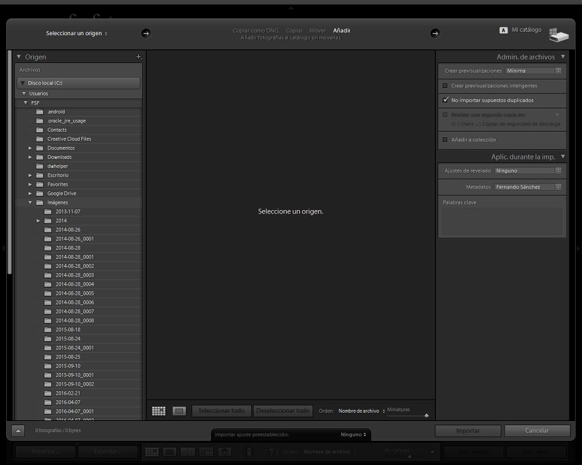
Task: Open Crear previsualizaciones Mínima dropdown
Action: tap(533, 71)
